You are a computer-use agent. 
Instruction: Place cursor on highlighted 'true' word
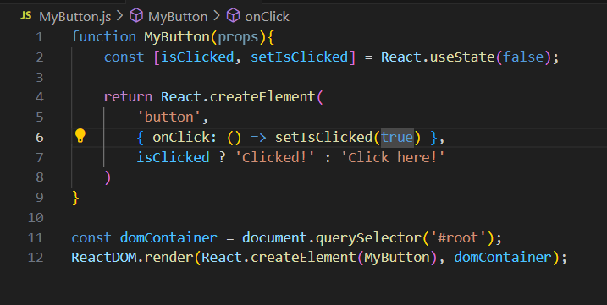pyautogui.click(x=397, y=137)
